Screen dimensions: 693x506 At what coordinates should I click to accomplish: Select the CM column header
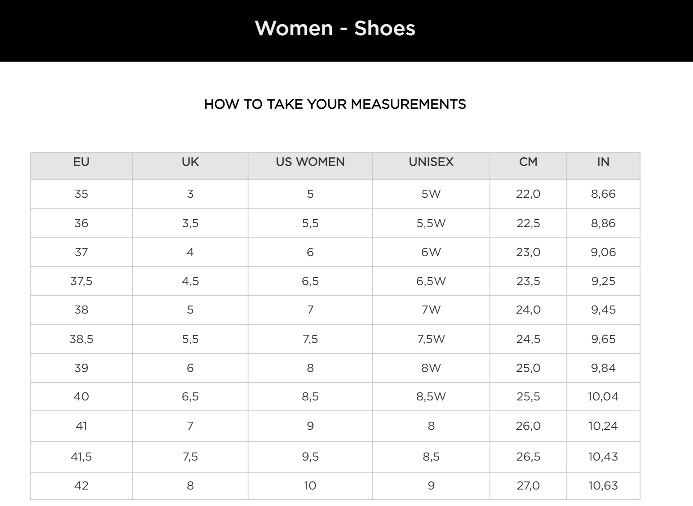pos(528,162)
